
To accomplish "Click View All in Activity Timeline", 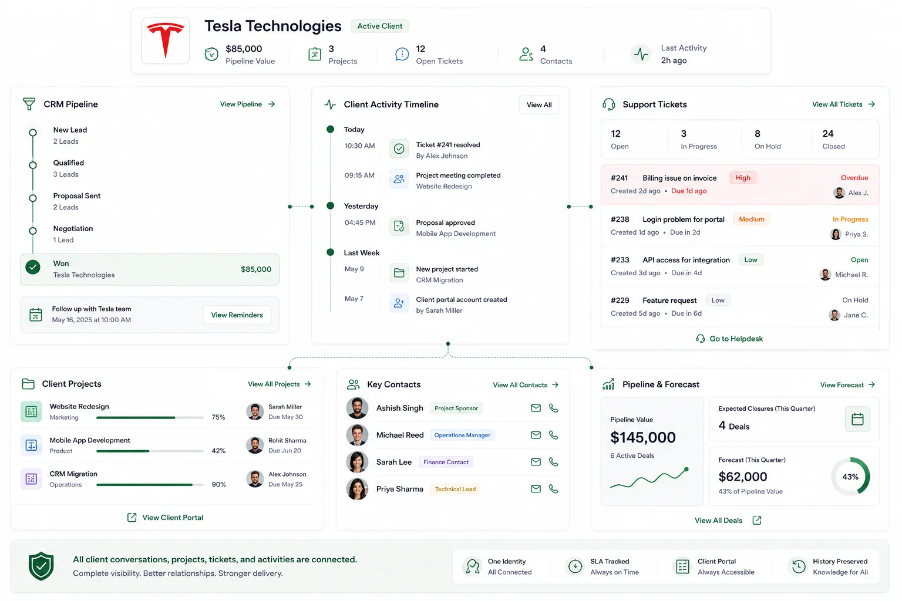I will (x=539, y=105).
